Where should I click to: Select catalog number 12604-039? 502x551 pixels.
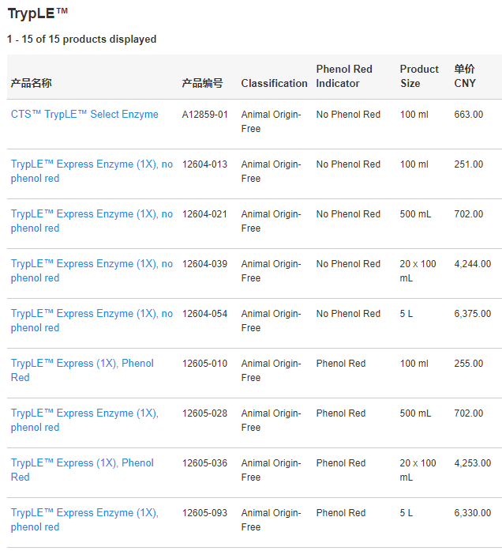(x=204, y=264)
